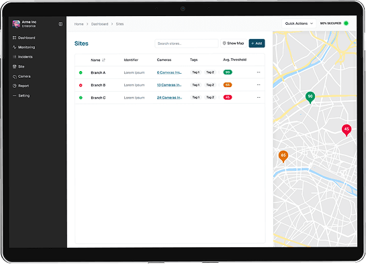Open Site in the sidebar menu

pos(21,66)
